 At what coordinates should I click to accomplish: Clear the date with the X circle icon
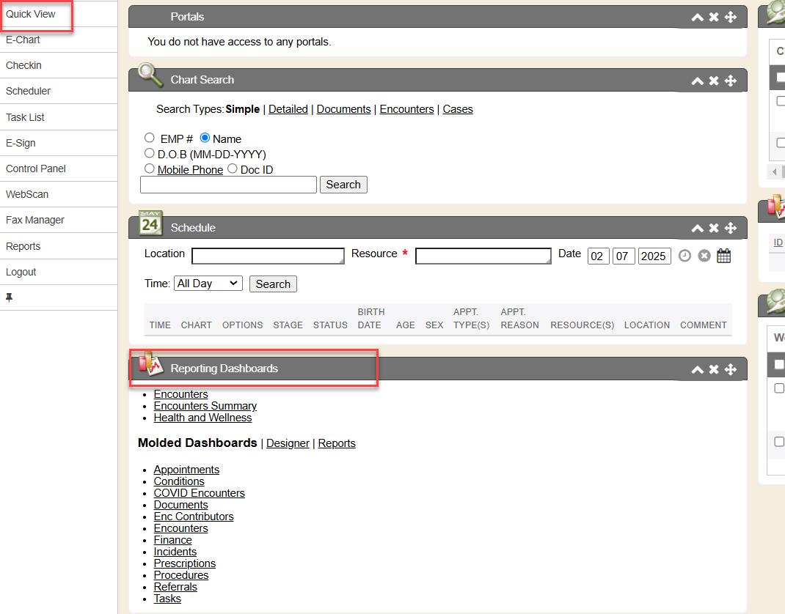704,256
